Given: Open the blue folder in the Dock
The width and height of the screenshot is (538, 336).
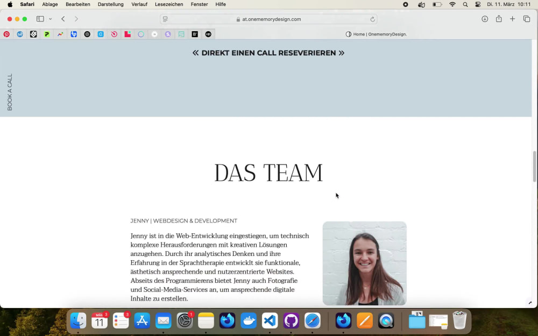Looking at the screenshot, I should 417,321.
